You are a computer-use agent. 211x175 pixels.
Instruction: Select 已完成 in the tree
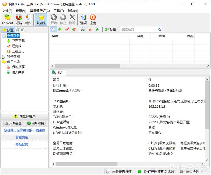point(17,46)
